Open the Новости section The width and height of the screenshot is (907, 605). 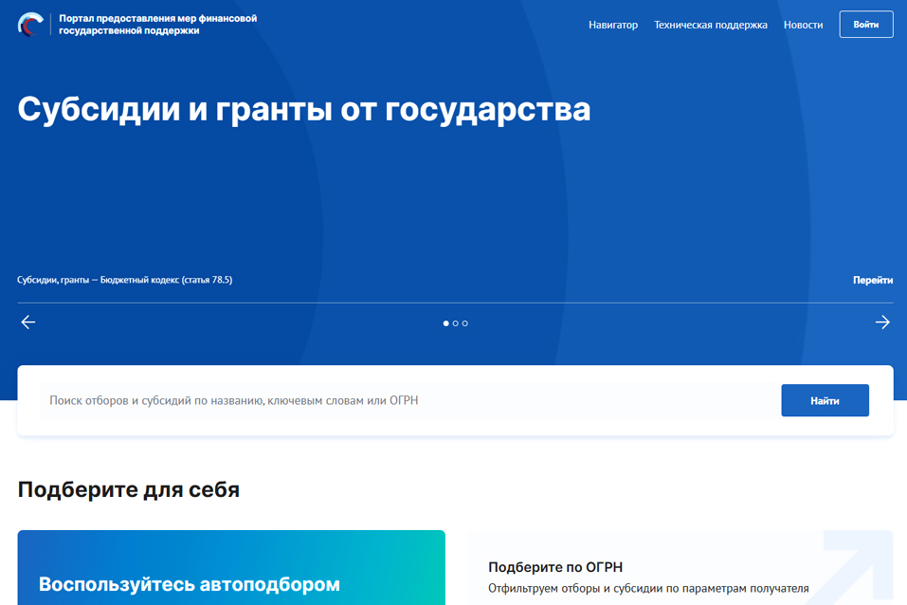[x=803, y=25]
